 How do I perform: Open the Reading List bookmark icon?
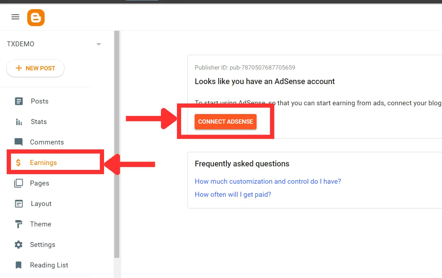[x=18, y=265]
